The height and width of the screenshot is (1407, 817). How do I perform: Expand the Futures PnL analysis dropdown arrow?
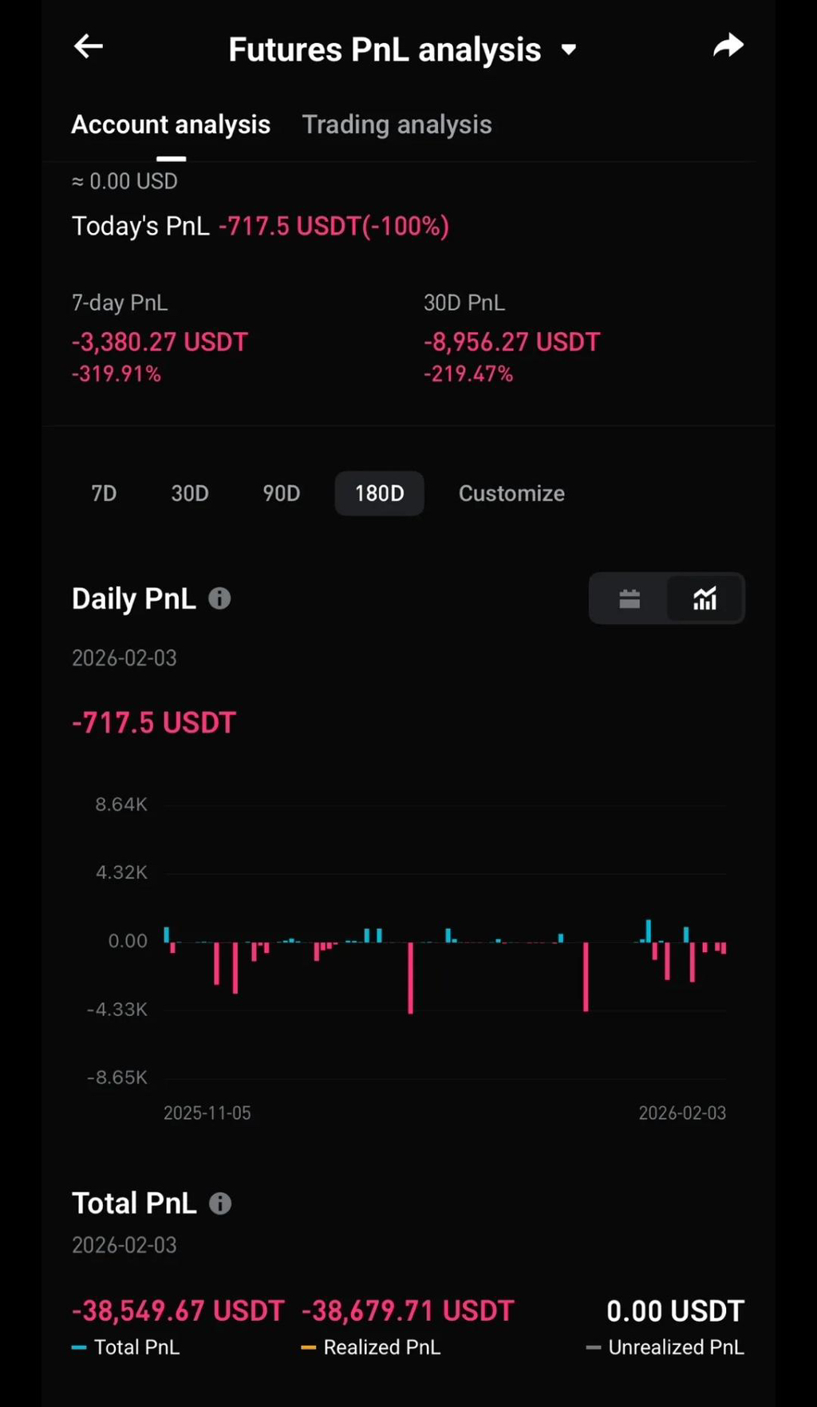(x=569, y=50)
